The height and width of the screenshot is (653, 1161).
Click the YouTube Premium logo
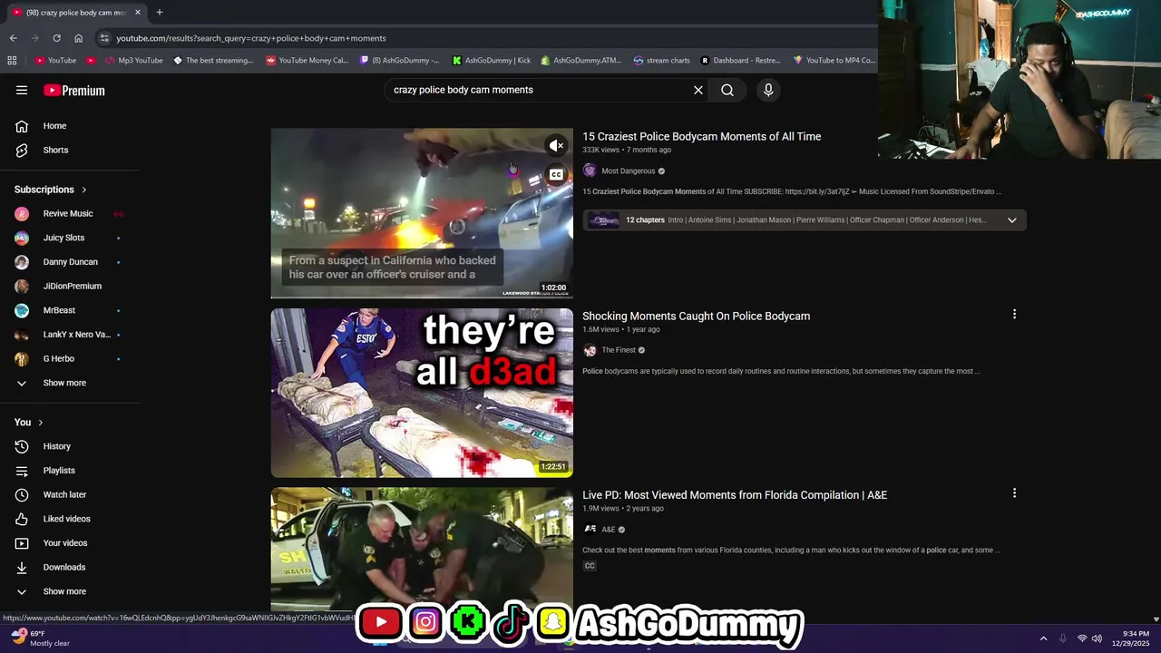click(74, 90)
